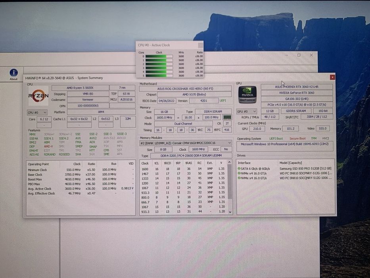Screen dimensions: 370x278
Task: Click the SSE4.2 feature label
Action: [63, 138]
